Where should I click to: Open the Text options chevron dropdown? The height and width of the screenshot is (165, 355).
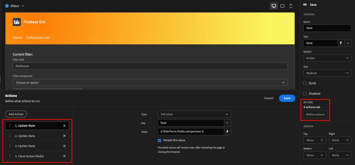pyautogui.click(x=348, y=43)
